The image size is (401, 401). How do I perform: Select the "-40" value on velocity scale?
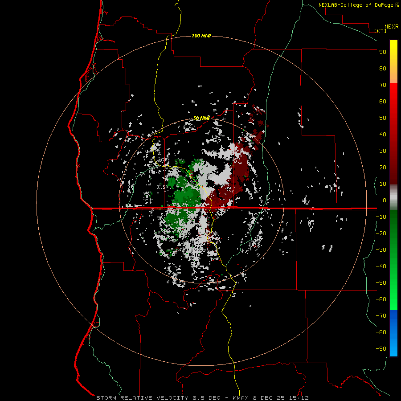click(381, 266)
